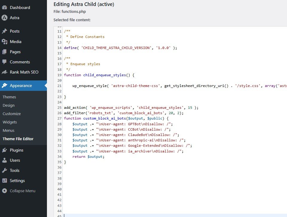Open the Customize menu entry
This screenshot has height=217, width=287.
pos(12,114)
